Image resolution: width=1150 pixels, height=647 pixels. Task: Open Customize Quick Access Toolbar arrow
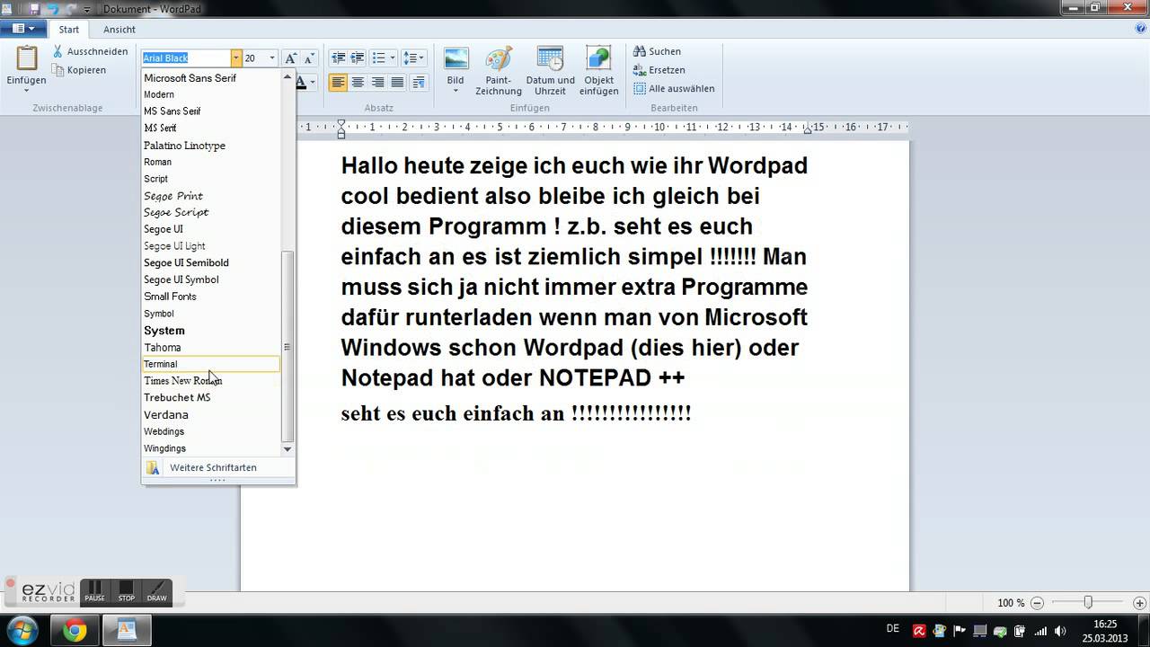[87, 9]
